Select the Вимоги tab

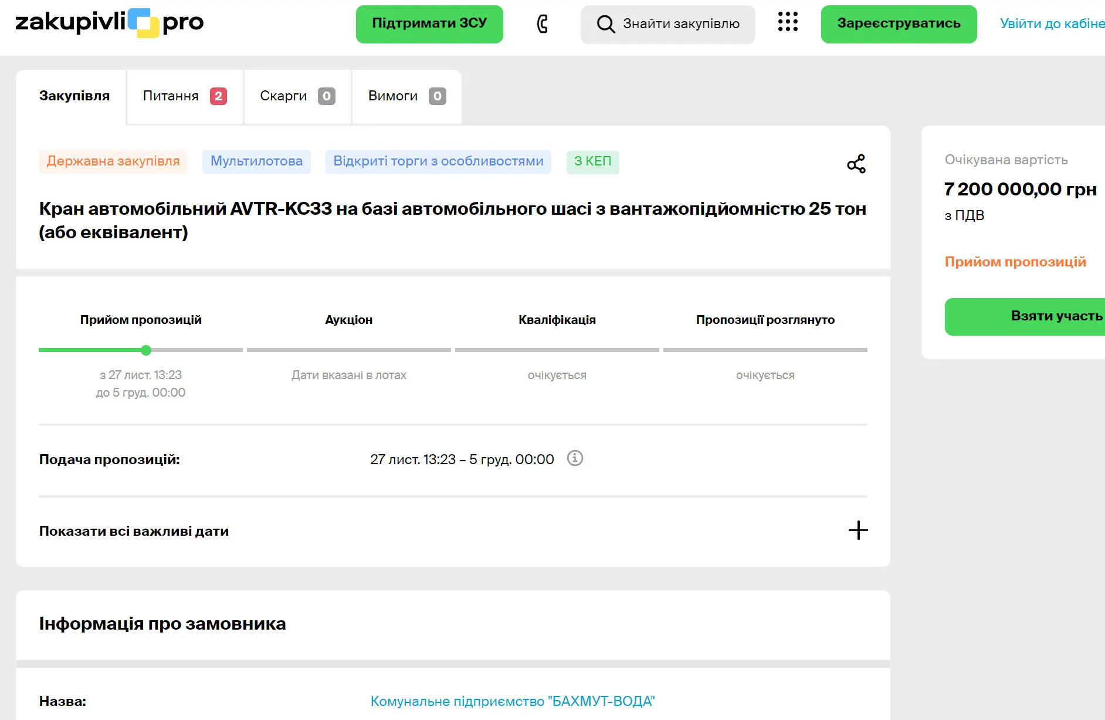[392, 96]
